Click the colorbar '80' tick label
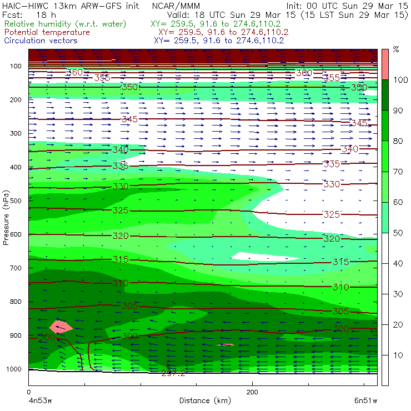This screenshot has width=411, height=411. pyautogui.click(x=398, y=141)
